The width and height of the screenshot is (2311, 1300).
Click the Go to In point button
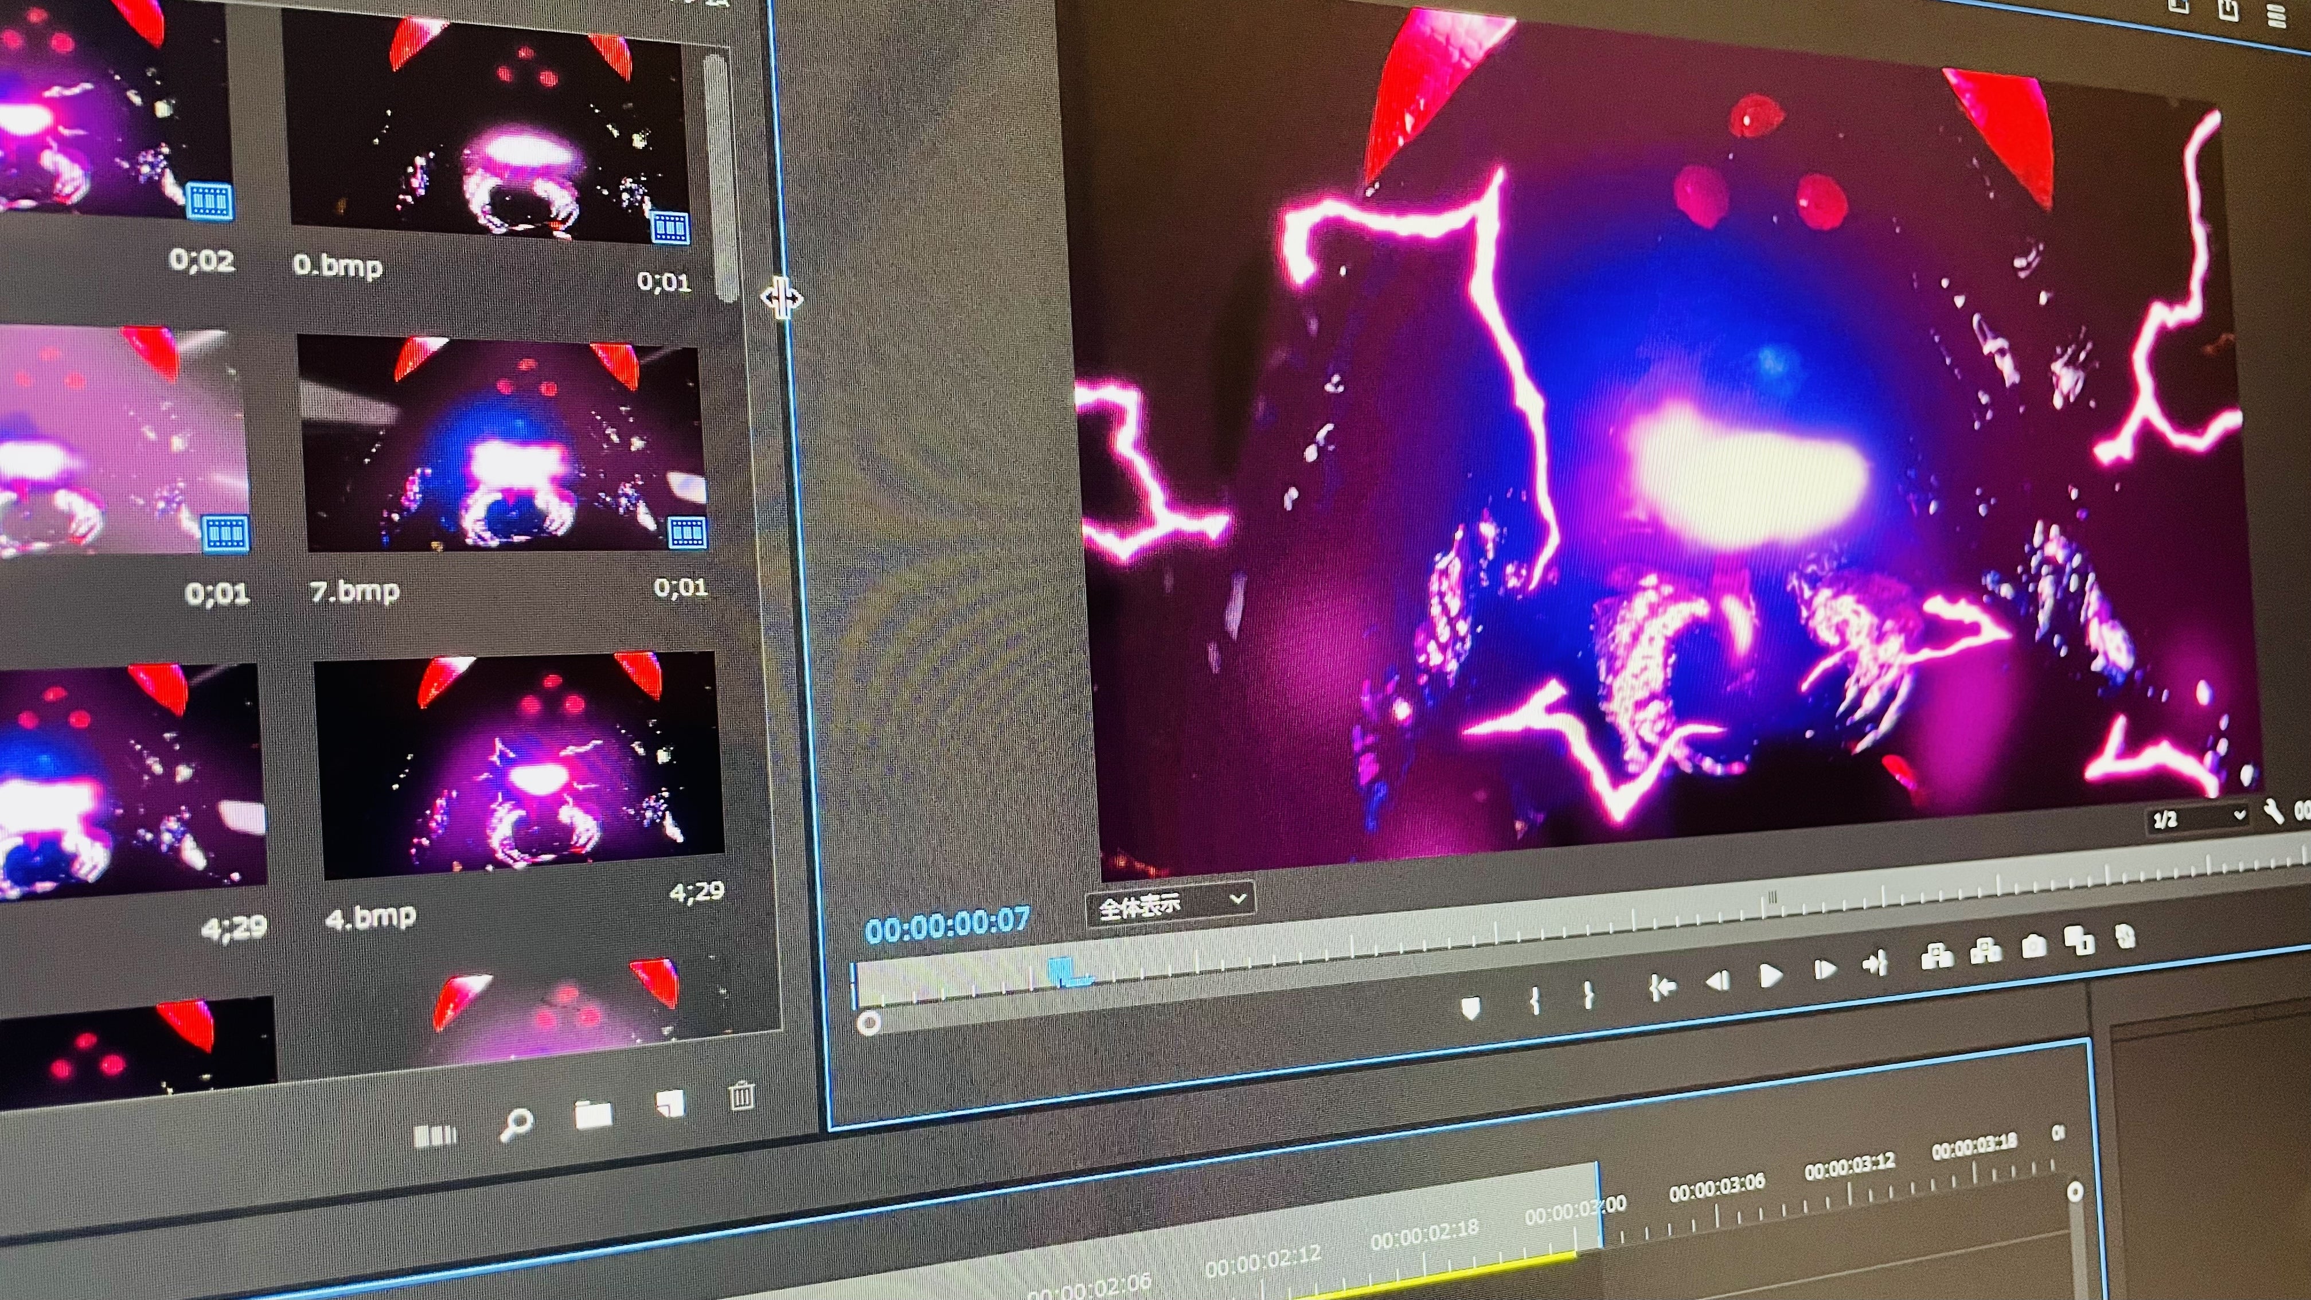coord(1661,988)
